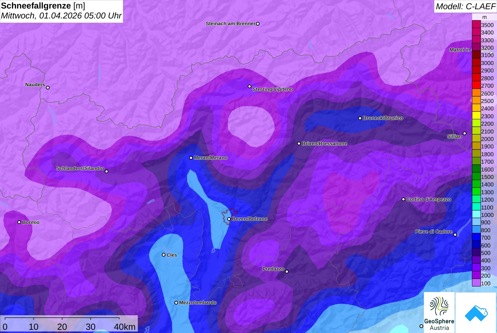Screen dimensions: 497x333
Task: Select the 1000 m cyan legend swatch
Action: (476, 214)
